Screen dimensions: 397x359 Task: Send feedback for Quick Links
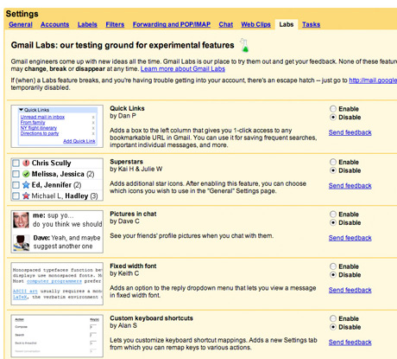coord(350,132)
